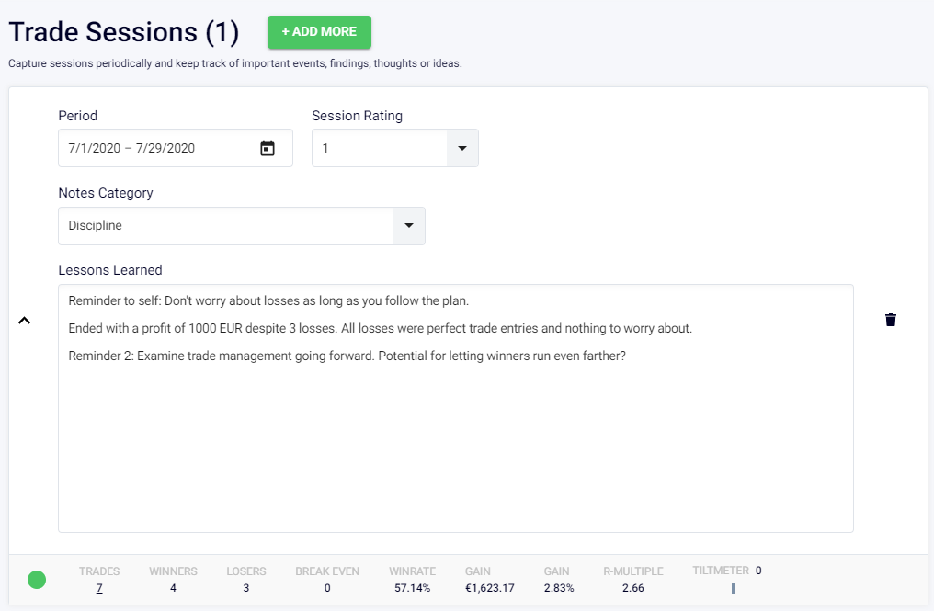This screenshot has width=934, height=611.
Task: Click the TILTMETER label
Action: pos(721,571)
